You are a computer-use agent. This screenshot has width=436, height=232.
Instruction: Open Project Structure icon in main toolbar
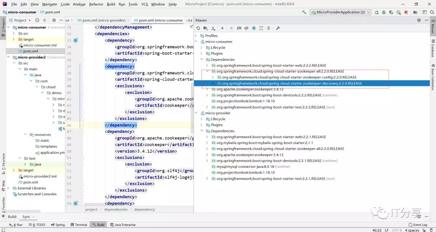pyautogui.click(x=415, y=12)
